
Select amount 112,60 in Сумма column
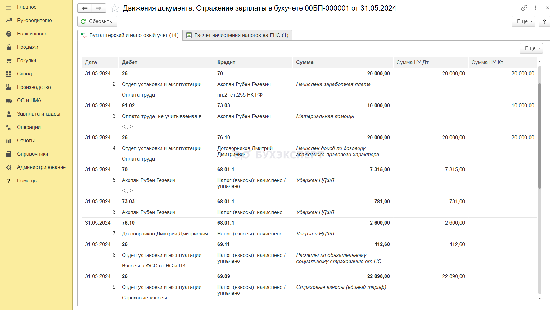[382, 244]
